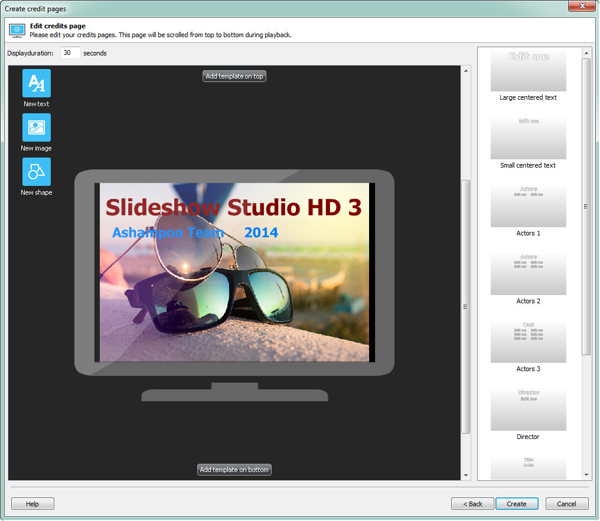Click Create to generate the credits page

[517, 503]
